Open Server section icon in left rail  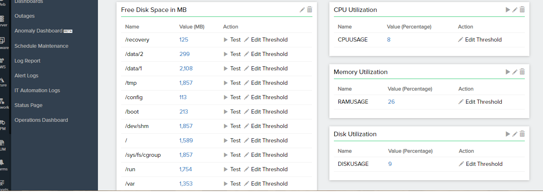[2, 19]
